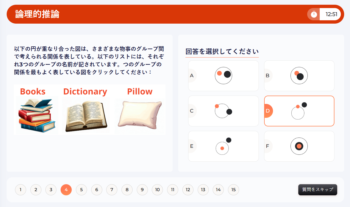Choose answer option F concentric circles
The width and height of the screenshot is (350, 207).
coord(299,146)
